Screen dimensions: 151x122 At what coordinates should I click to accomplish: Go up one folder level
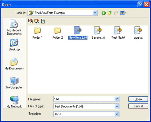[110, 13]
